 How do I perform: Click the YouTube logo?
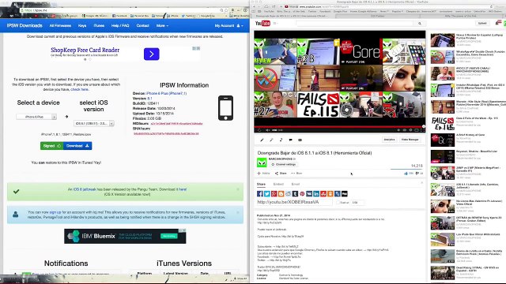coord(262,23)
